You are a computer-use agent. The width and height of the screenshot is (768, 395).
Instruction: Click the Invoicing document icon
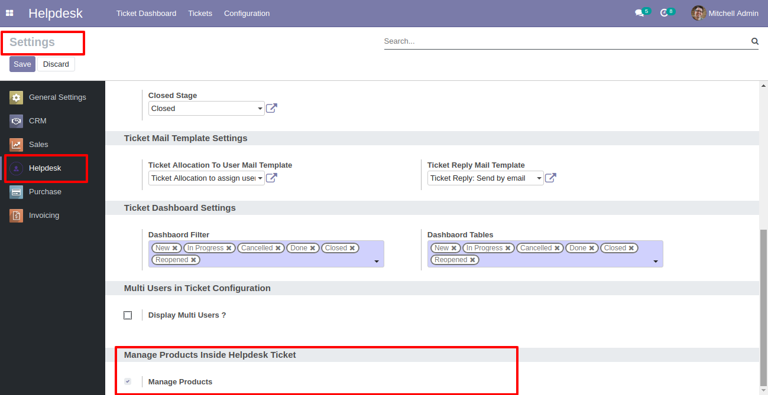click(17, 216)
